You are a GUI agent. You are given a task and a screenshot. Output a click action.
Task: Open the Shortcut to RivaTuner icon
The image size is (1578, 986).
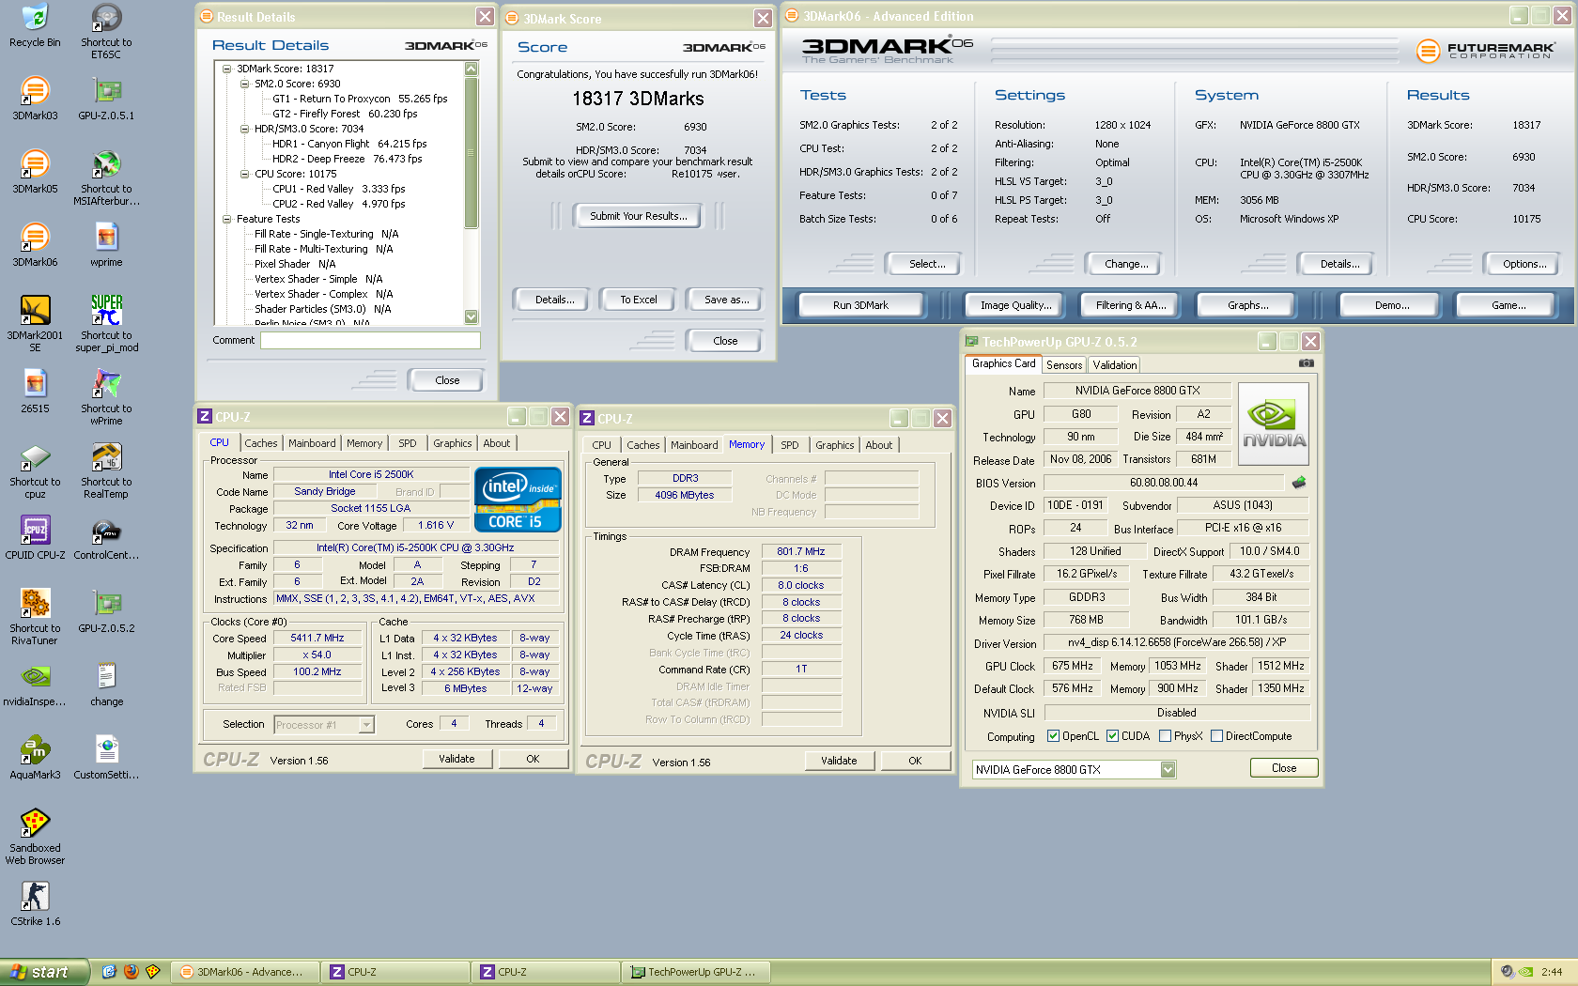(35, 617)
